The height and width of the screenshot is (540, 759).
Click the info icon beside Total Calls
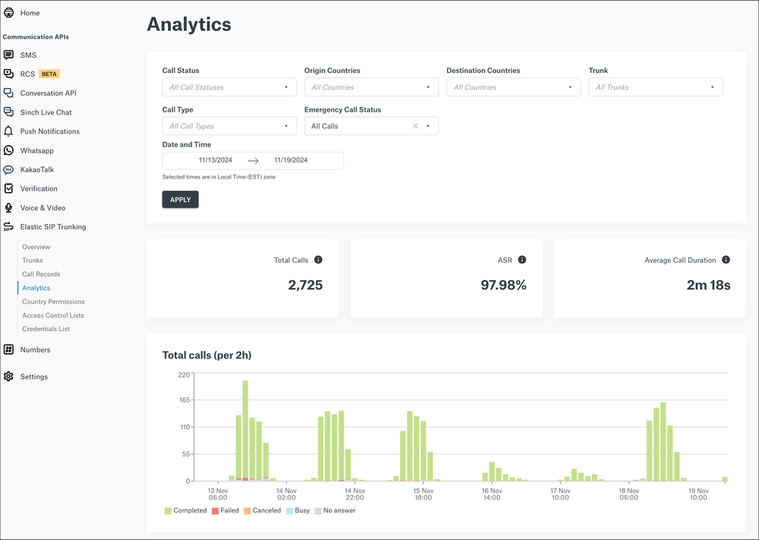(318, 260)
